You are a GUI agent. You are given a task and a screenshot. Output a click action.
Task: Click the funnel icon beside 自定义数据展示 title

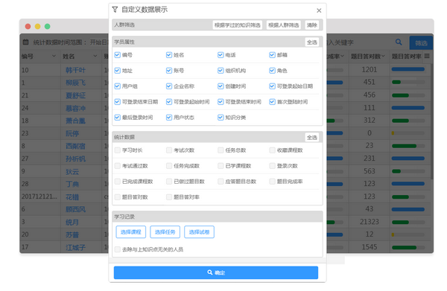(x=115, y=10)
